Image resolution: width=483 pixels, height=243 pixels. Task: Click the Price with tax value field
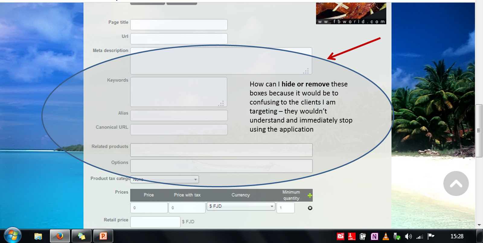click(187, 208)
